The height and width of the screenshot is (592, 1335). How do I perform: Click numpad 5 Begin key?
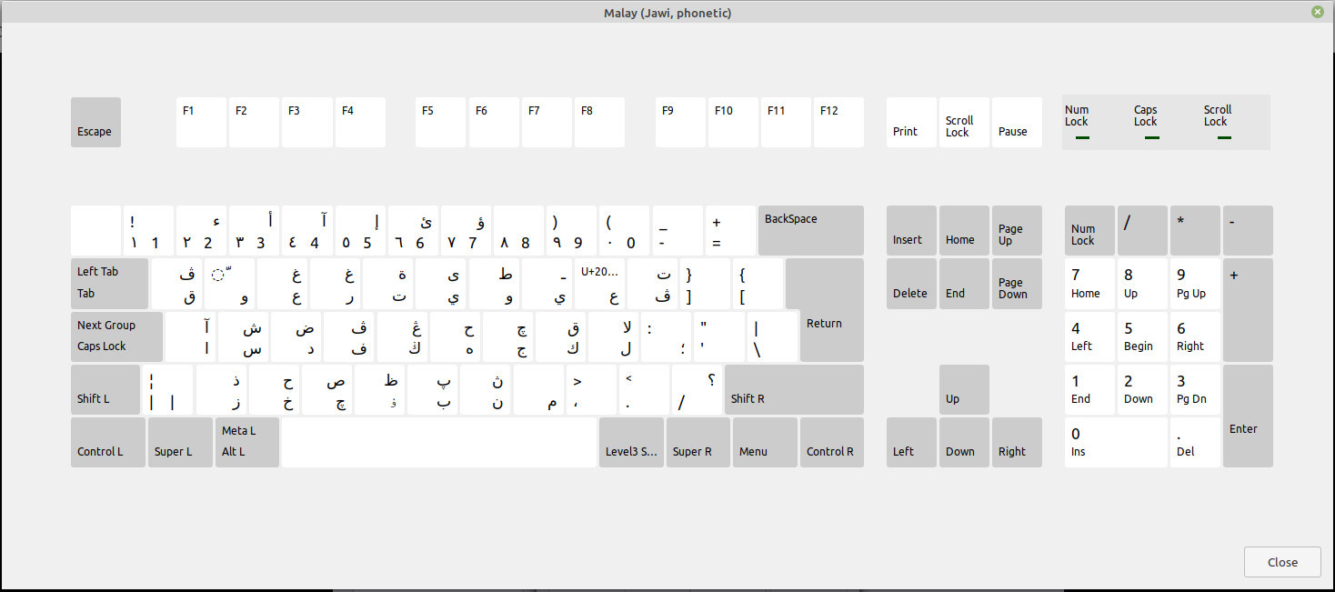1142,336
